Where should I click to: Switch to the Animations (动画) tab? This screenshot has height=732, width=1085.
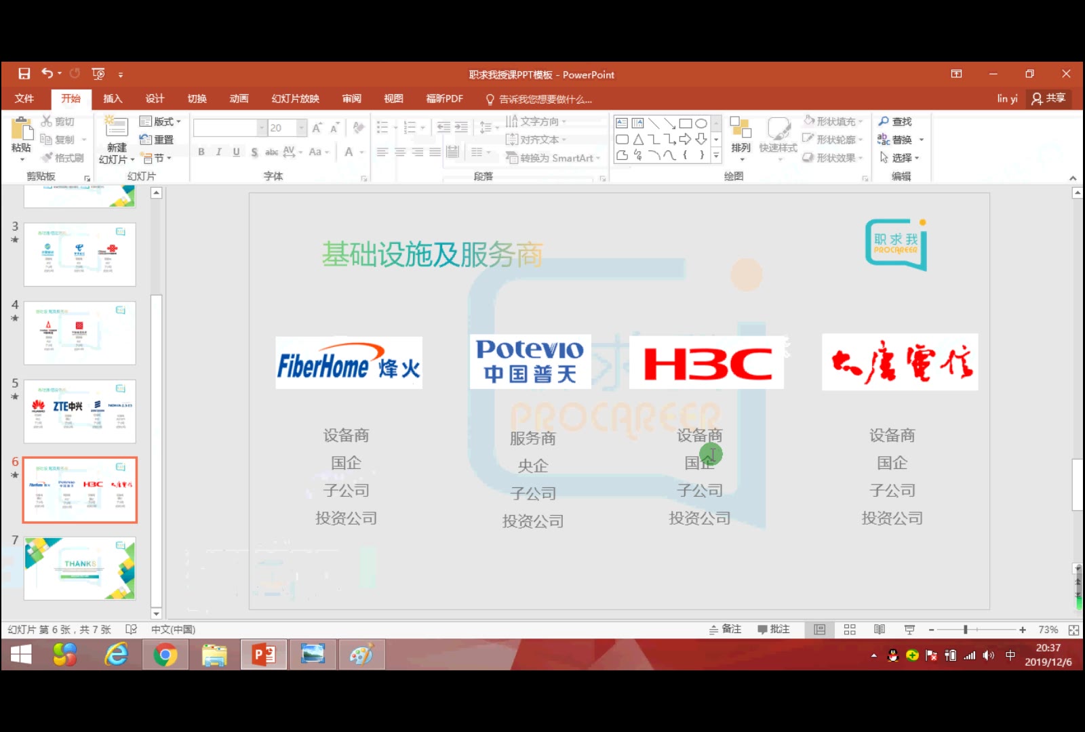(239, 98)
